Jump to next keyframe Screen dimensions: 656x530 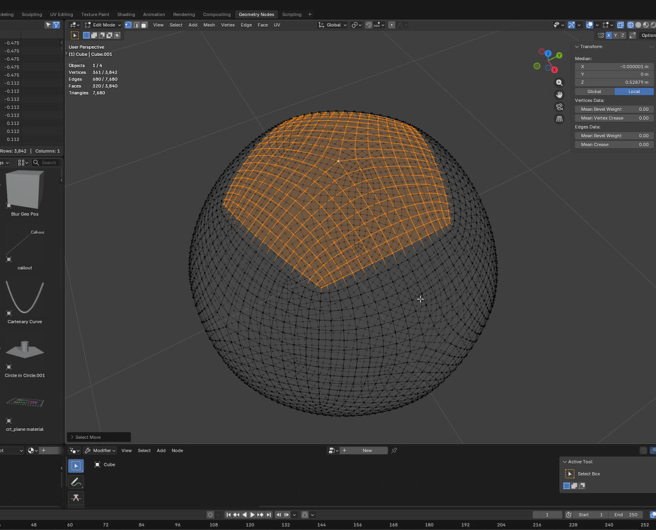pos(260,515)
